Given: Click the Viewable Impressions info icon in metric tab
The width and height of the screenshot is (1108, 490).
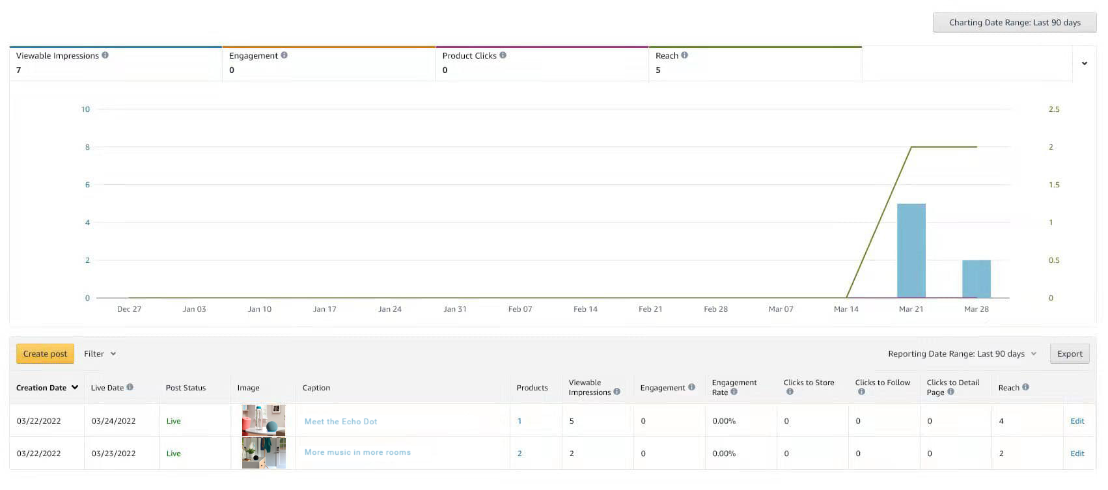Looking at the screenshot, I should tap(105, 55).
